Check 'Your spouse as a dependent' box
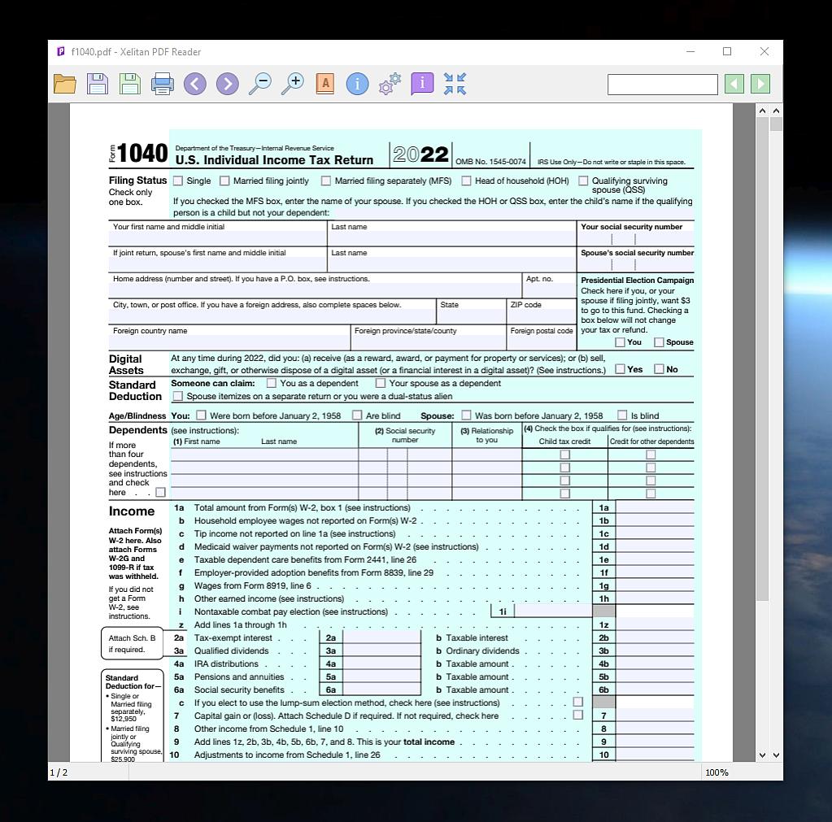This screenshot has height=822, width=832. point(380,383)
